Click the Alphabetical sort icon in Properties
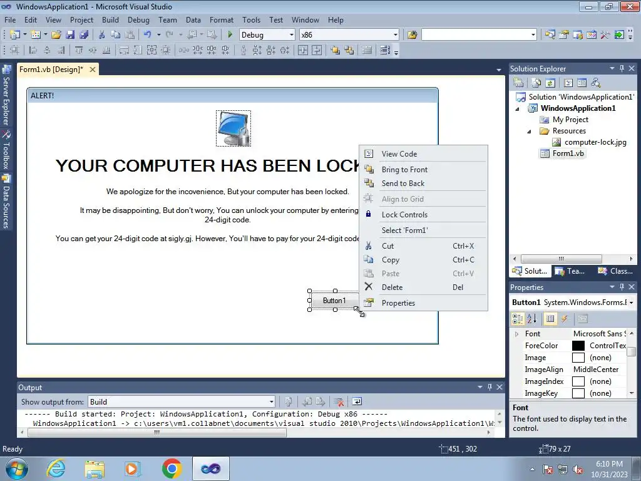Screen dimensions: 641x481 [x=532, y=319]
